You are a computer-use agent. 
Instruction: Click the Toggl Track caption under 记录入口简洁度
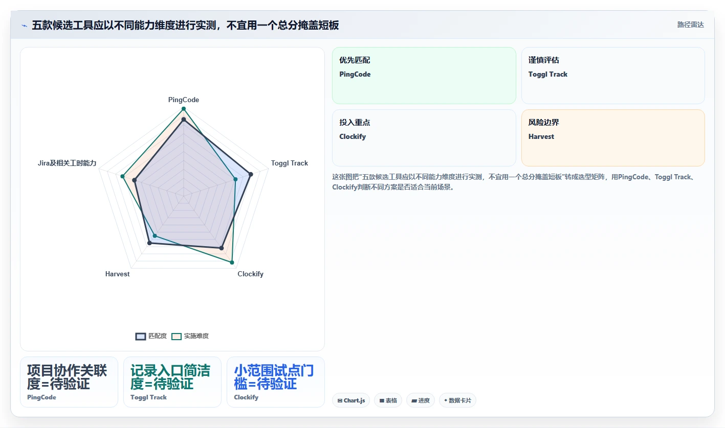point(148,397)
